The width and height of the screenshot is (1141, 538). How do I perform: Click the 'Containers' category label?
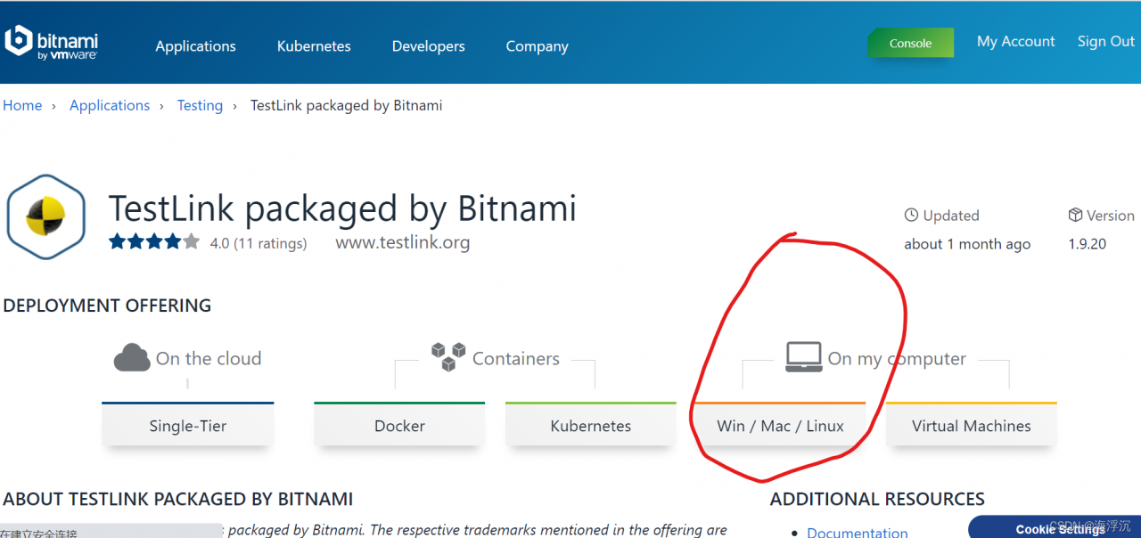516,358
